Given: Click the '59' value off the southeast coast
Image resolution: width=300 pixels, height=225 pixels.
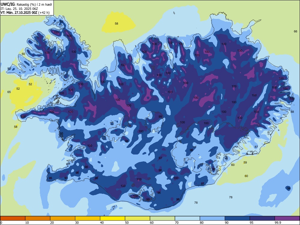Looking at the screenshot, I should click(245, 162).
